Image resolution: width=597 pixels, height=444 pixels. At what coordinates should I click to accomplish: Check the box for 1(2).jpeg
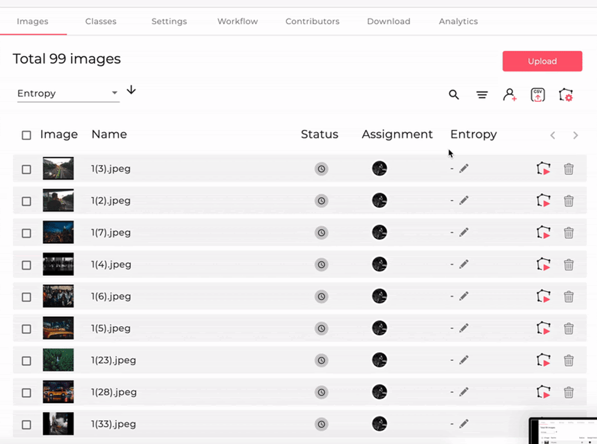point(26,201)
